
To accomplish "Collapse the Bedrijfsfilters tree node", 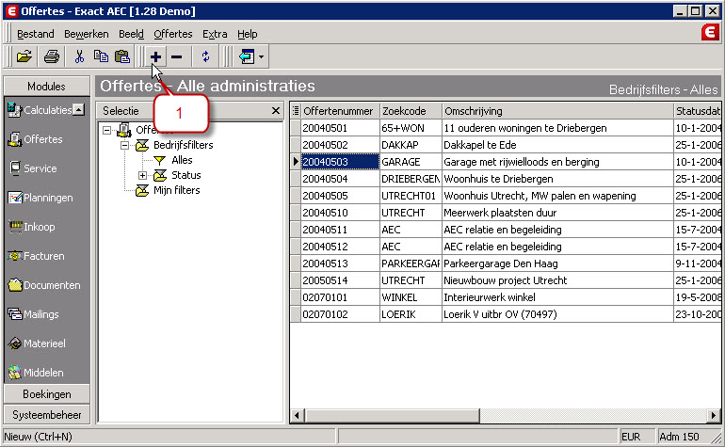I will pyautogui.click(x=124, y=145).
